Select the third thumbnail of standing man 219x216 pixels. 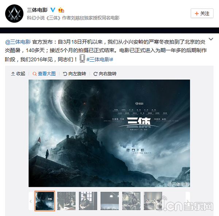tap(88, 201)
